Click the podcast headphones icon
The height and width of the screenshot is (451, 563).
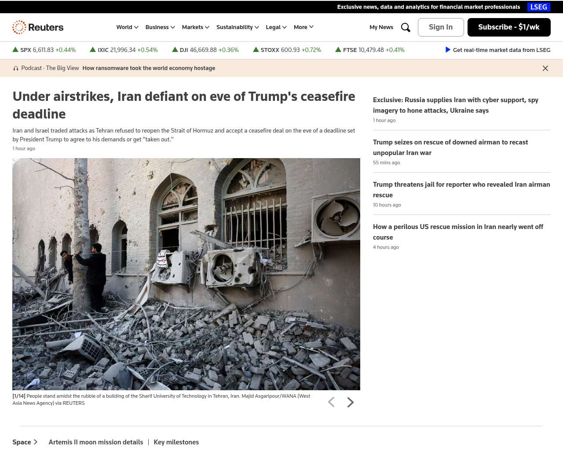click(x=16, y=68)
